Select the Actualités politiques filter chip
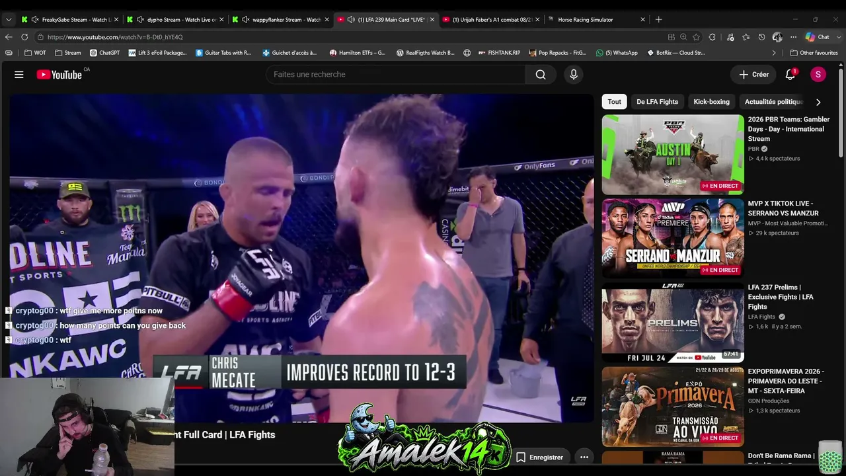 click(x=773, y=102)
